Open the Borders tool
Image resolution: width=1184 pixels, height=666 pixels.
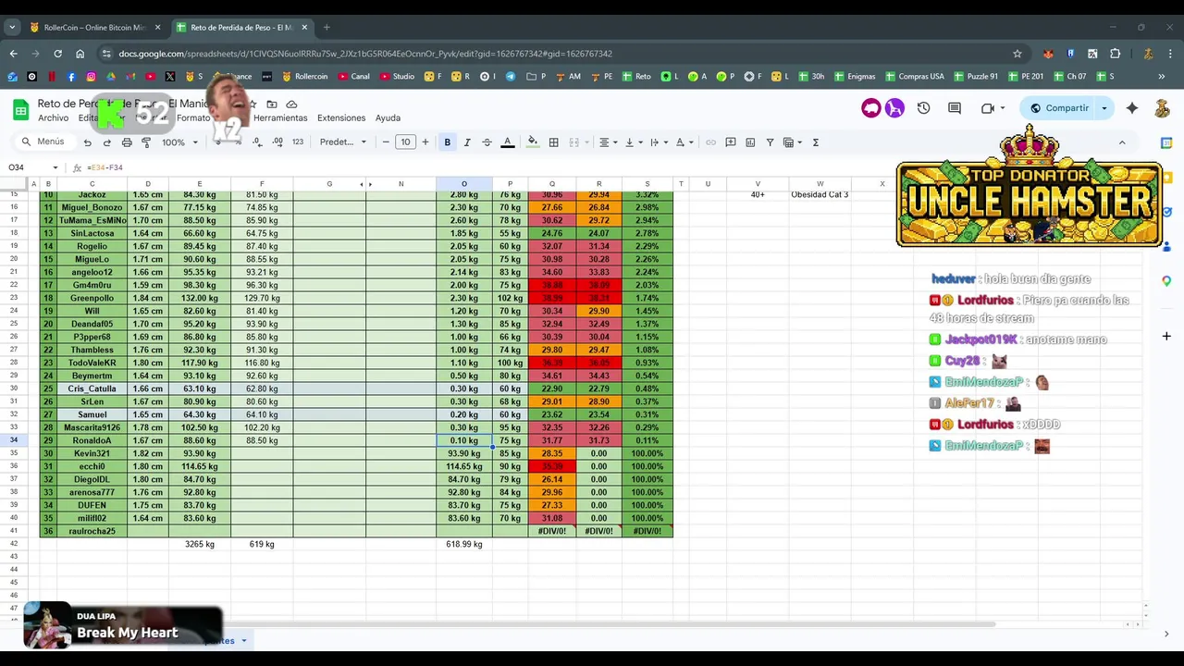[553, 142]
